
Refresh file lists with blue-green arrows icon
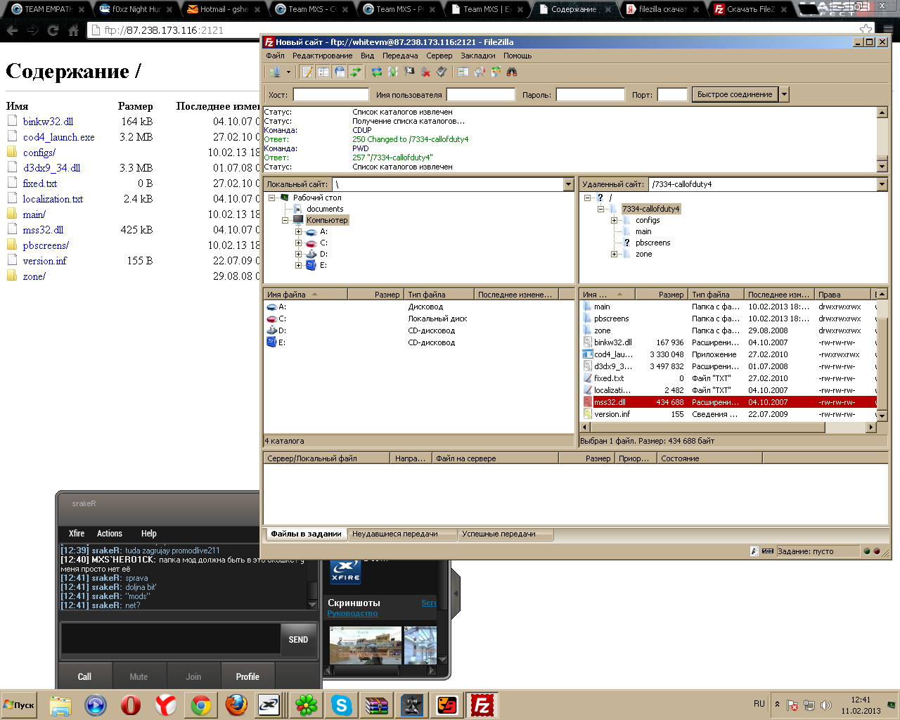point(377,72)
